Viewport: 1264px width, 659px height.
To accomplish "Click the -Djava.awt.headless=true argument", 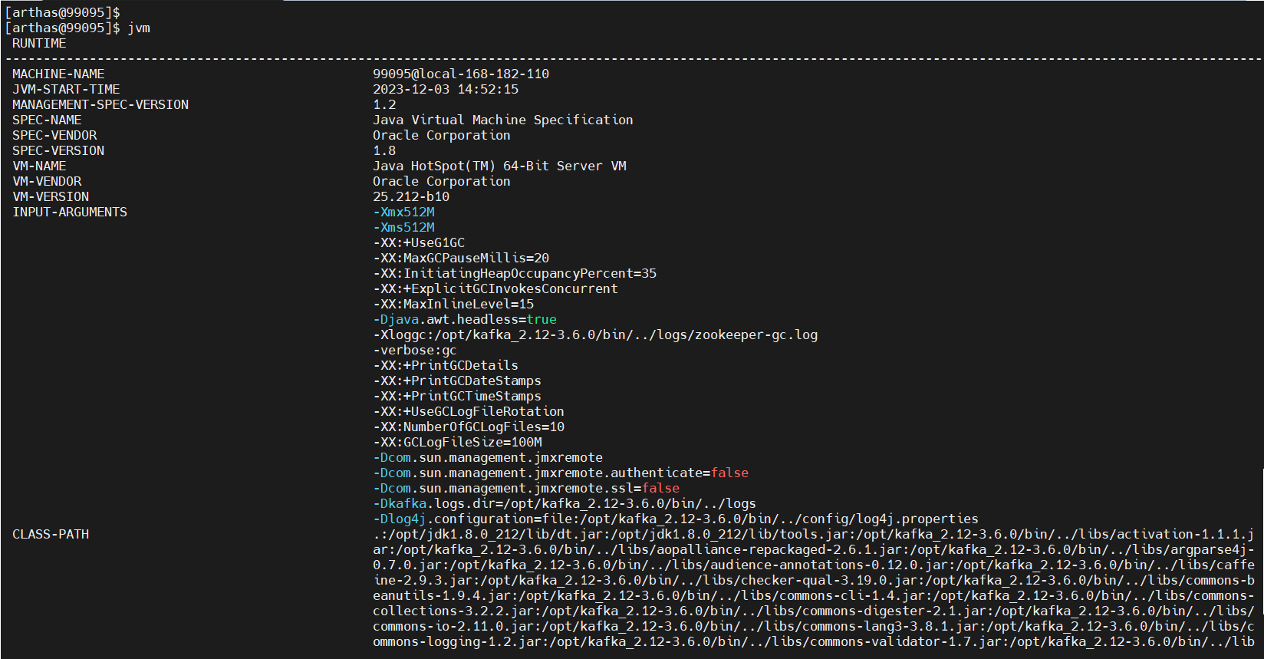I will [x=465, y=320].
